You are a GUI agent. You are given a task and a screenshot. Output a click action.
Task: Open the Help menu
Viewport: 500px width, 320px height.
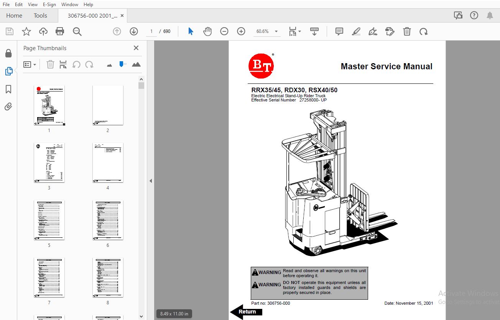point(88,4)
